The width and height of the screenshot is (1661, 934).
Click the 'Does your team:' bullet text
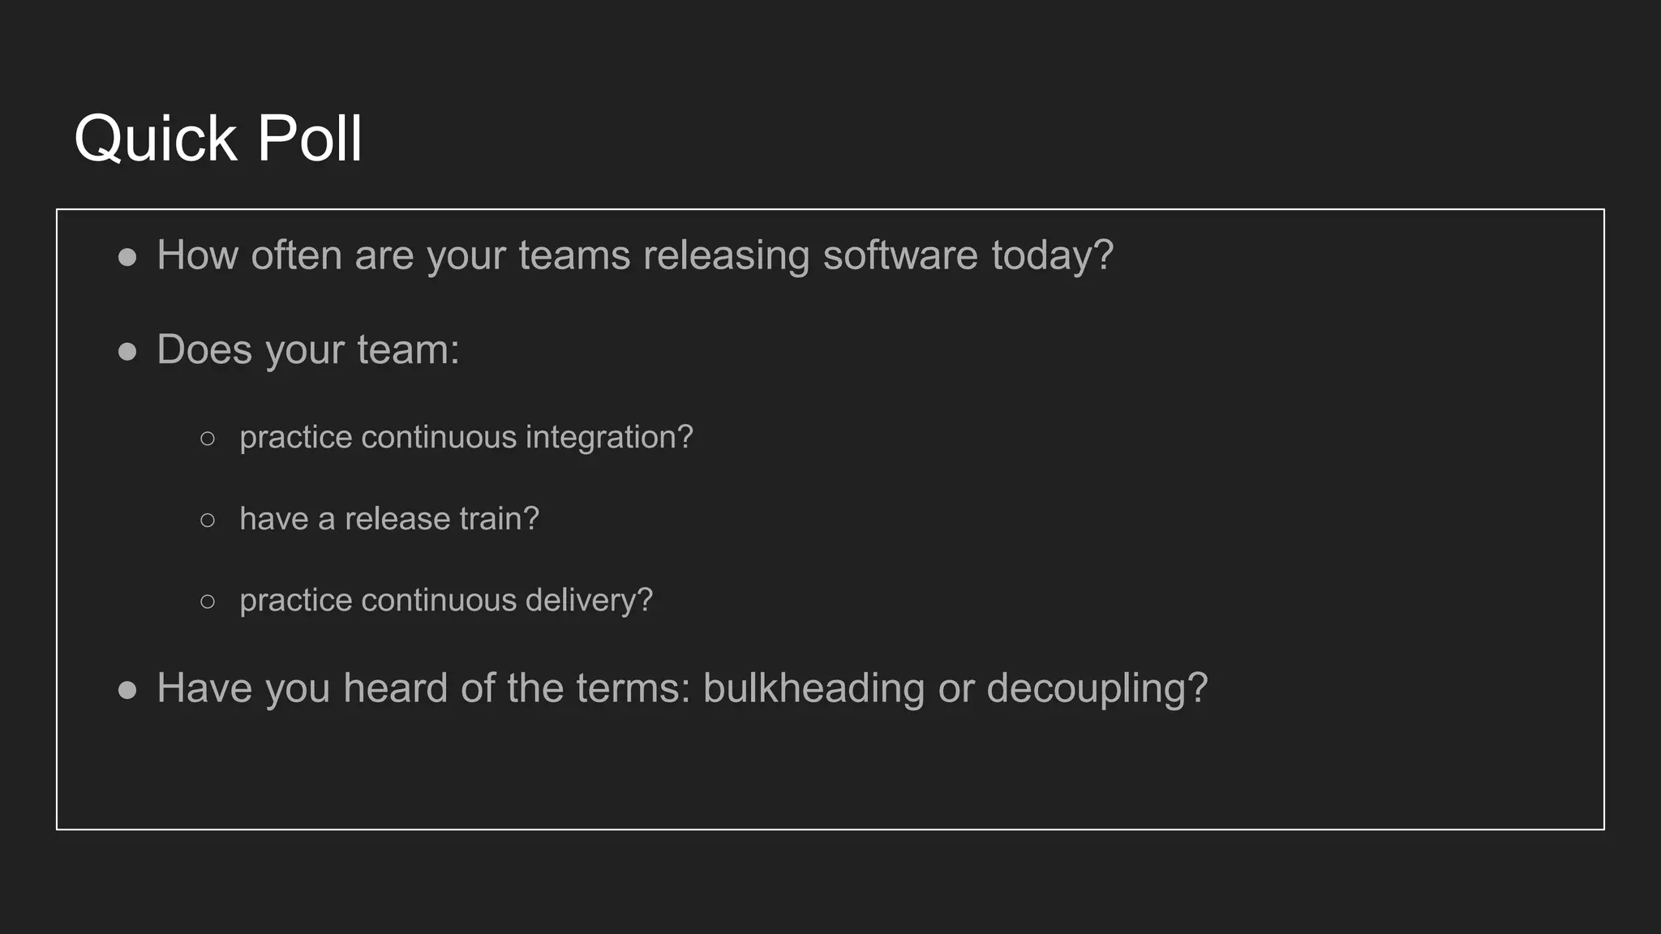(x=308, y=350)
